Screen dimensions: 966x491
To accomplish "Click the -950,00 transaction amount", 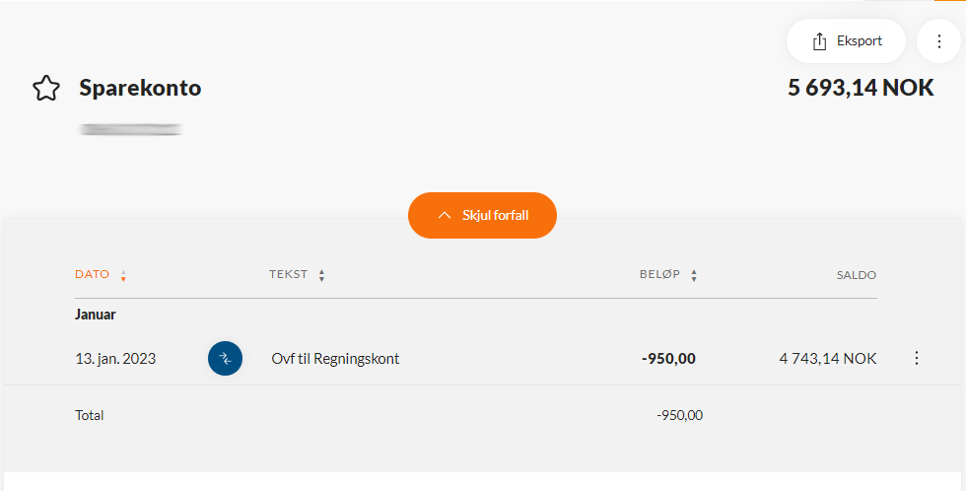I will click(668, 359).
